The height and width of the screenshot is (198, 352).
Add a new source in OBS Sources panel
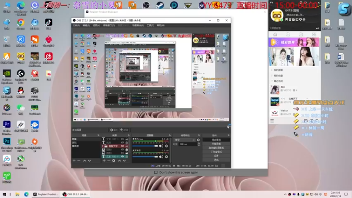[x=104, y=161]
